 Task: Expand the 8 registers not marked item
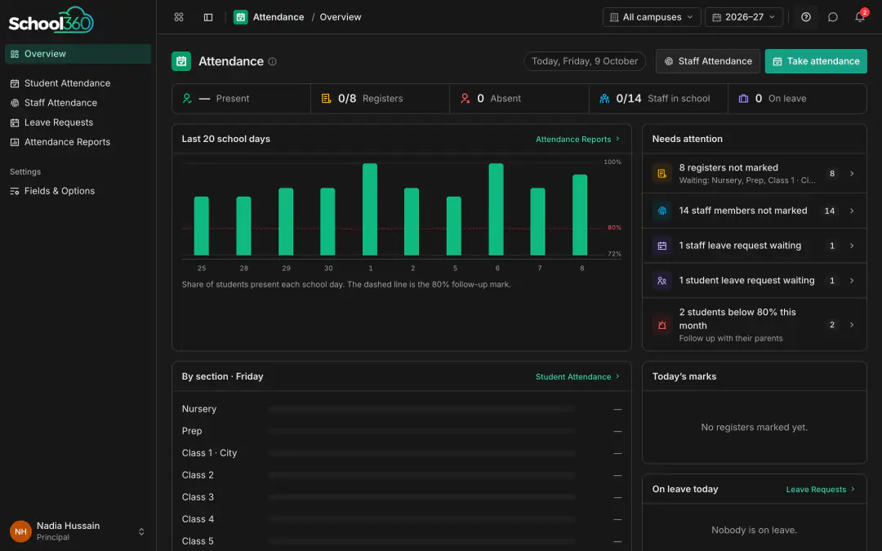pyautogui.click(x=755, y=173)
